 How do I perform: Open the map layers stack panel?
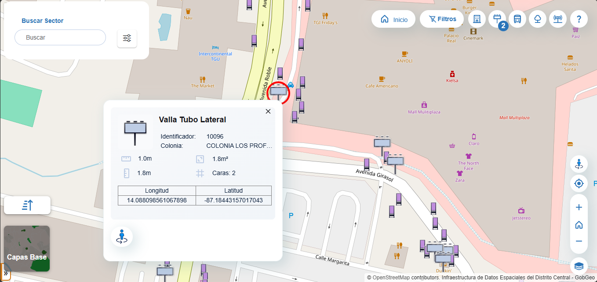[579, 266]
